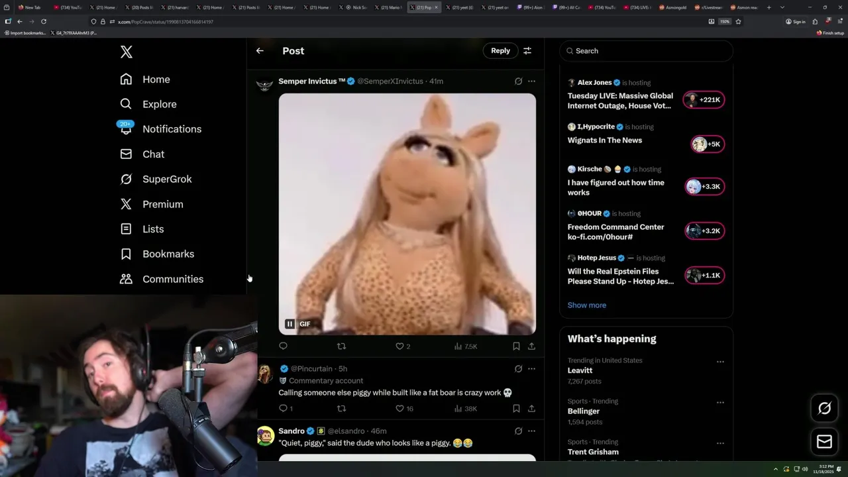
Task: Click Show more under live spaces
Action: tap(586, 305)
